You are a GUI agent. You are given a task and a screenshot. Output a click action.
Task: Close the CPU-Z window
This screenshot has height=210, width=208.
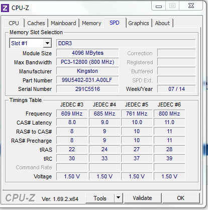pos(191,6)
